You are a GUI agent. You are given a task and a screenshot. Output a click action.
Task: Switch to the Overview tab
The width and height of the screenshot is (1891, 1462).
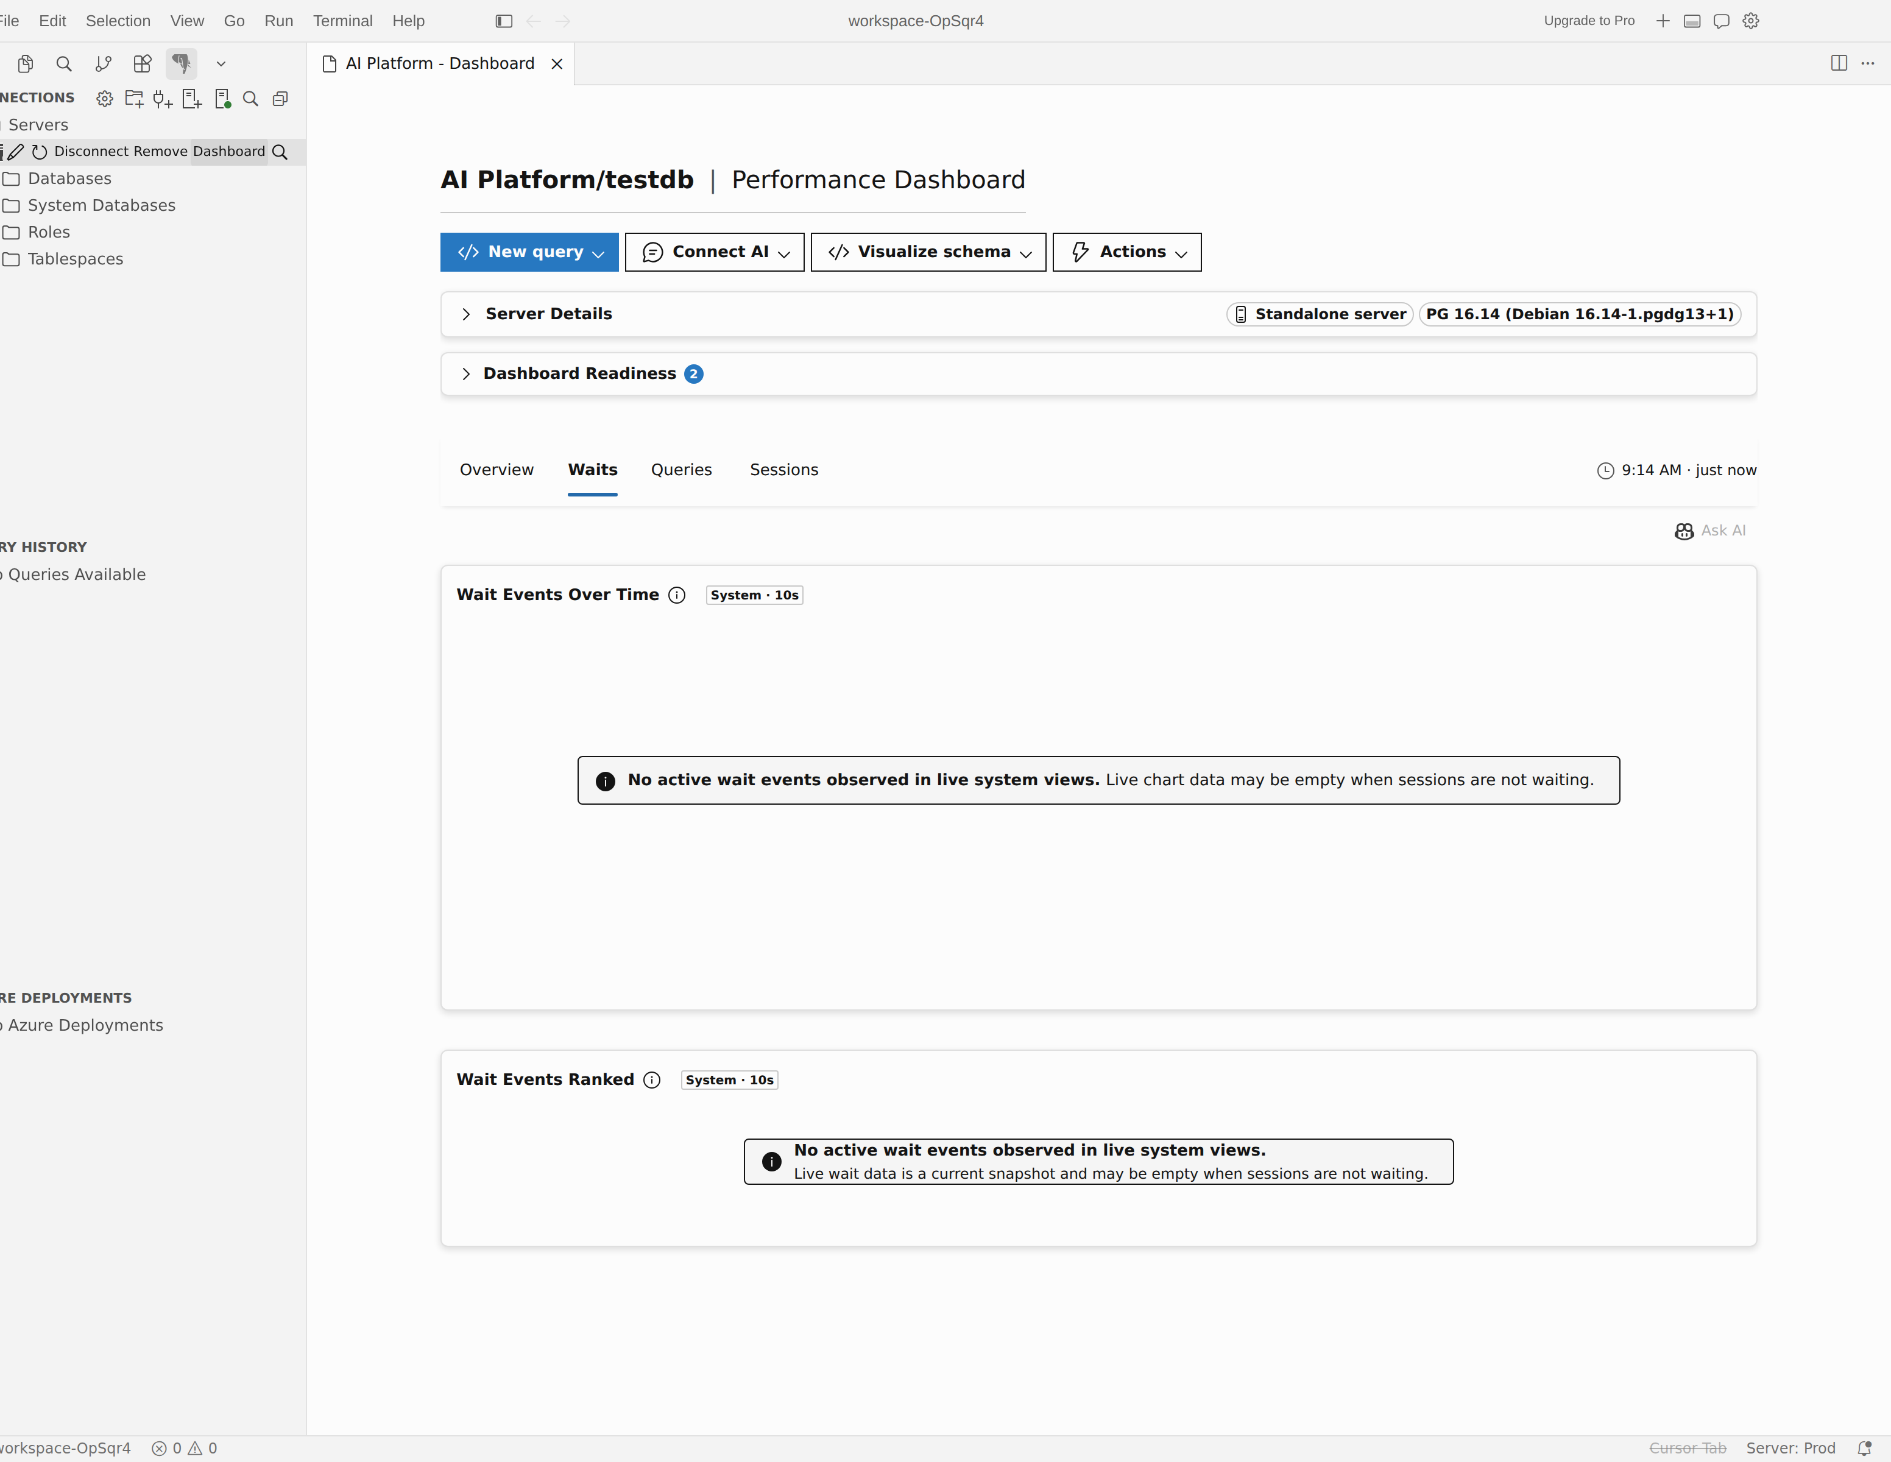click(x=497, y=469)
